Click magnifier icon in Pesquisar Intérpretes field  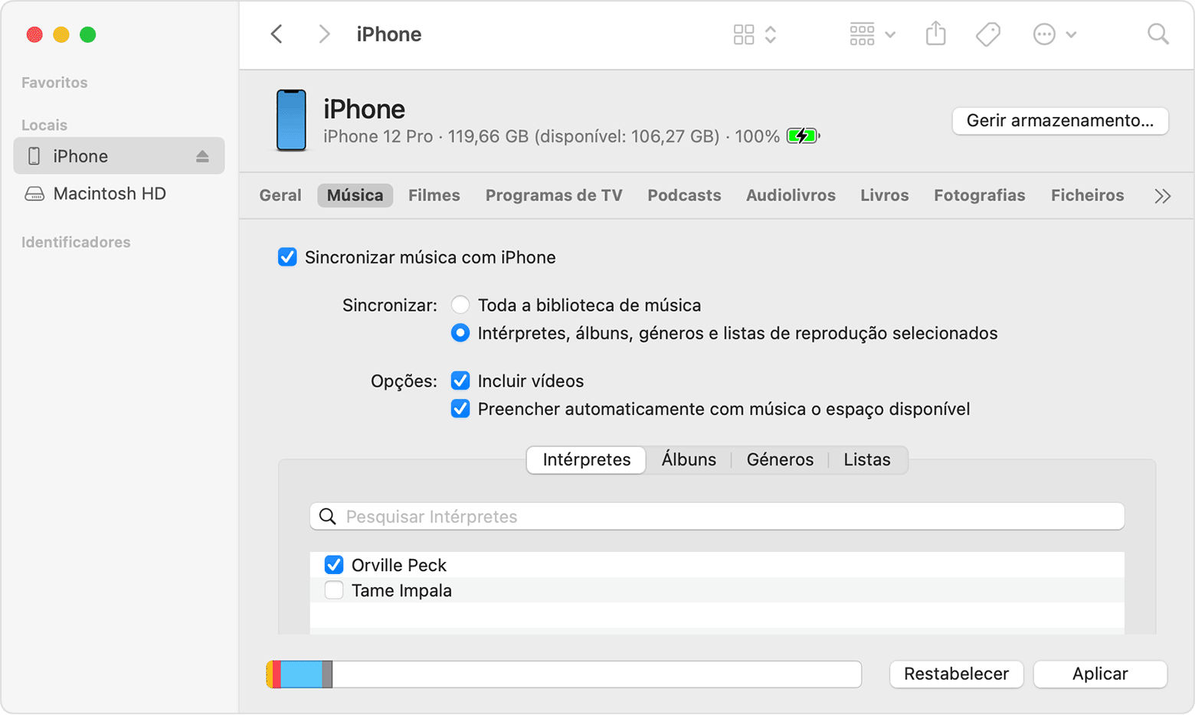tap(328, 517)
